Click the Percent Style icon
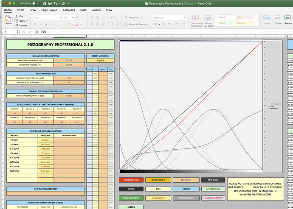 163,24
